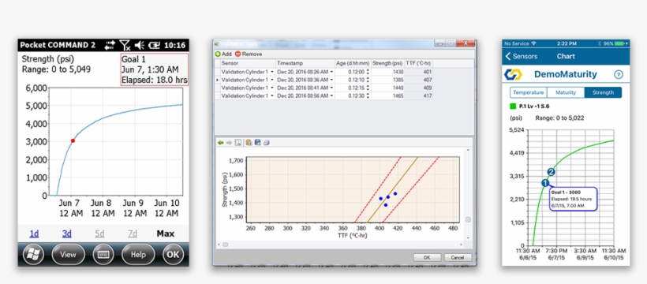
Task: Click the chart's vertical scrollbar down arrow
Action: (468, 237)
